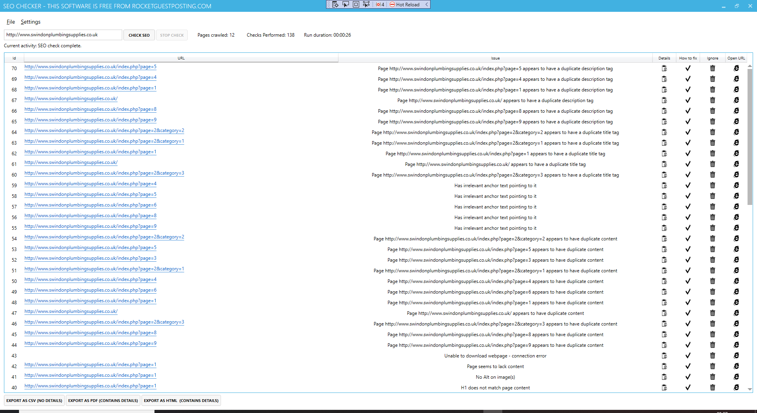Click scrollbar down arrow in results grid
The image size is (757, 413).
[x=750, y=389]
